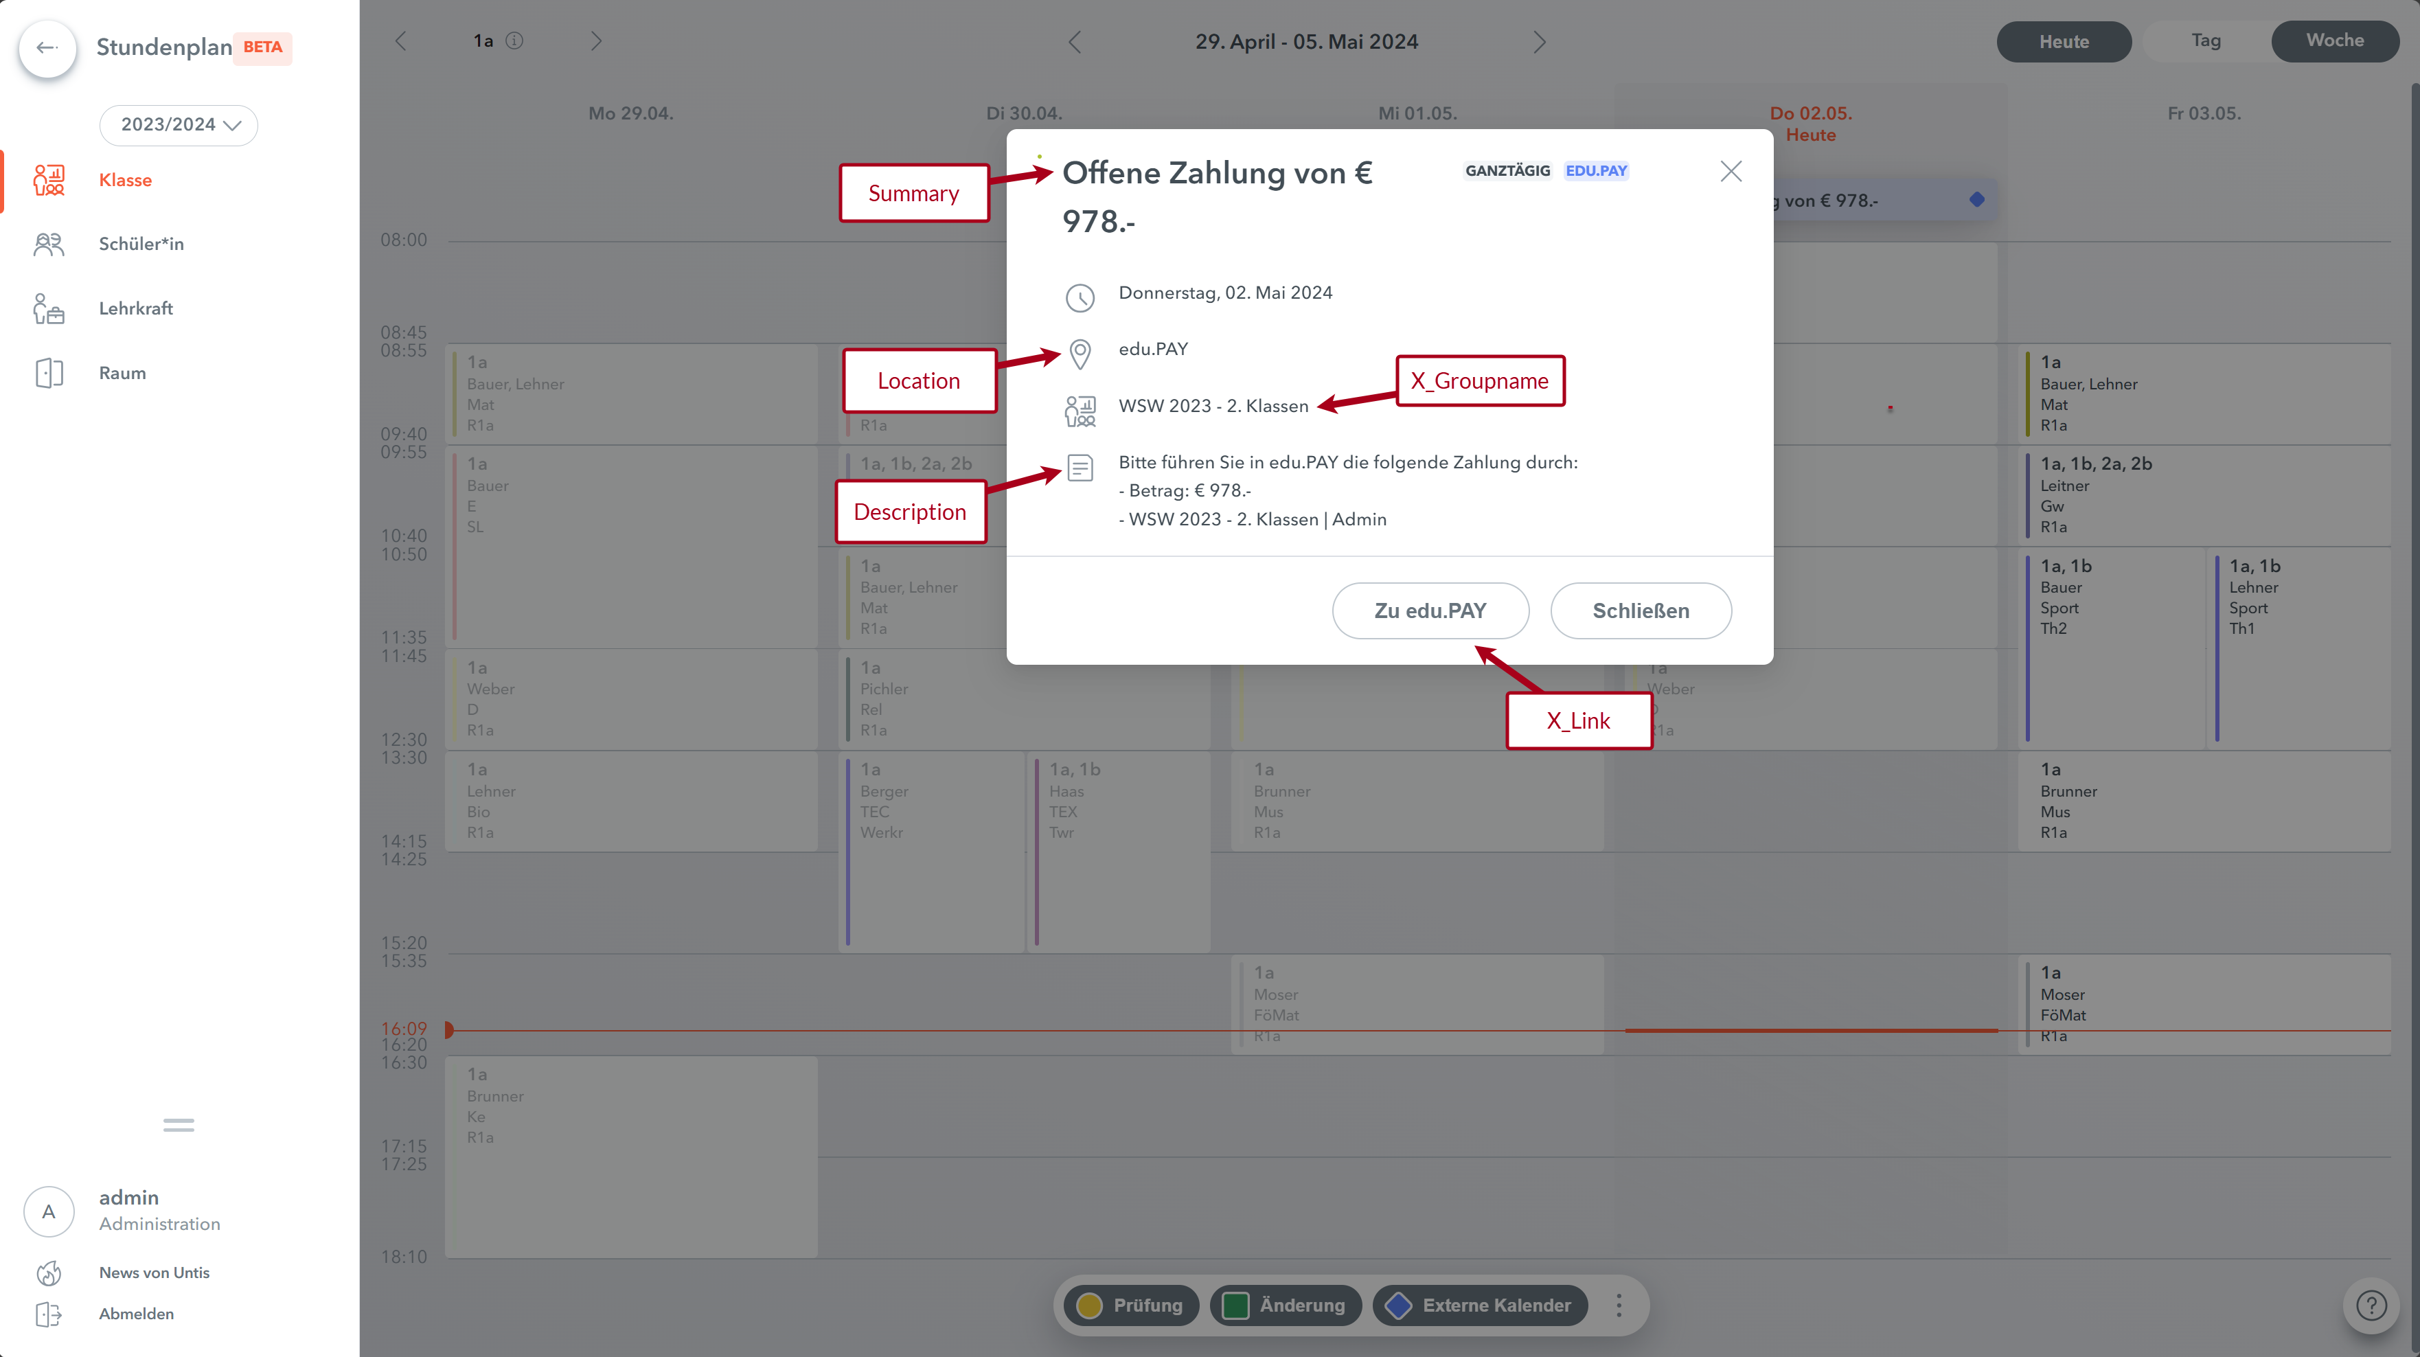2420x1357 pixels.
Task: Click the Heute button
Action: tap(2064, 41)
